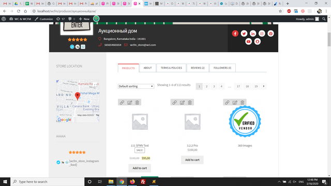The width and height of the screenshot is (331, 186).
Task: Open the store's YouTube icon
Action: [x=248, y=41]
